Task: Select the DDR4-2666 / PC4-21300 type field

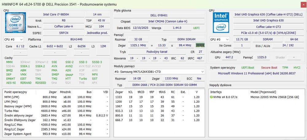Action: tap(165, 85)
